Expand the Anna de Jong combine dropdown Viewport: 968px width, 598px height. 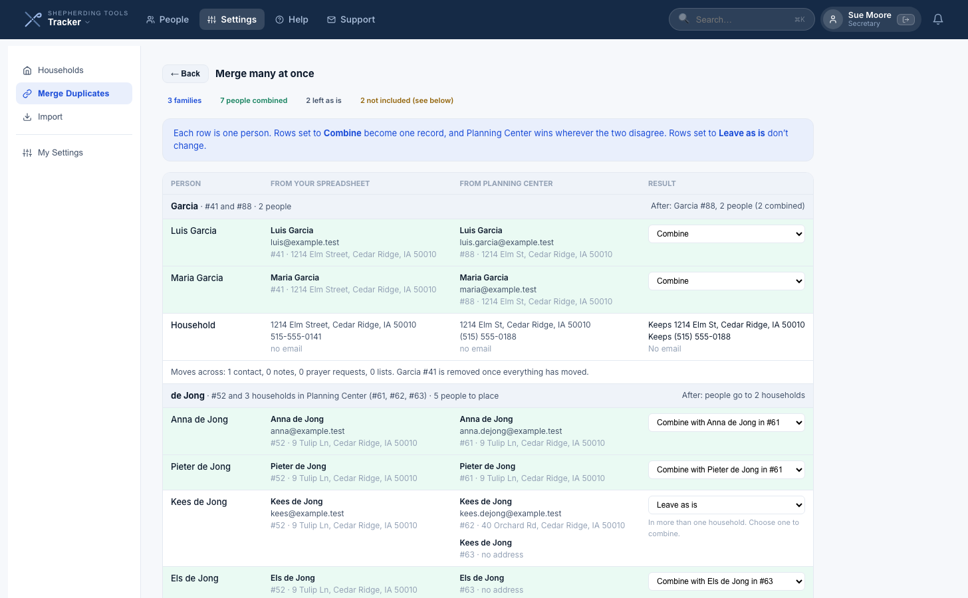(x=727, y=423)
